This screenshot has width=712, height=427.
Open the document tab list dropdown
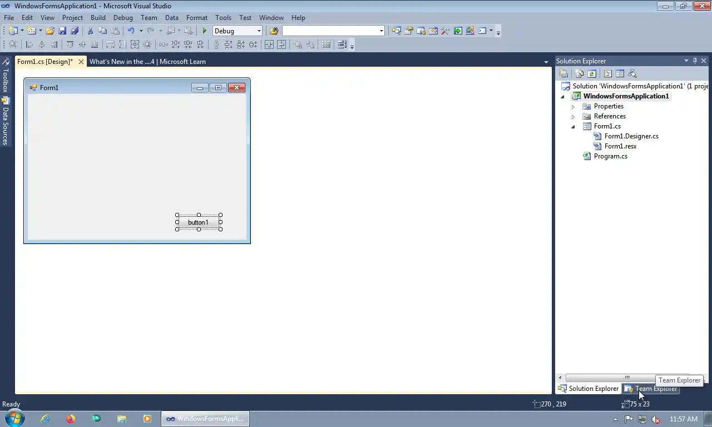546,62
